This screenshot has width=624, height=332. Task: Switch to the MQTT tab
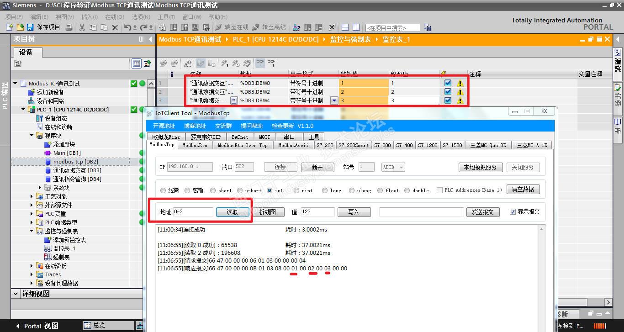point(264,137)
